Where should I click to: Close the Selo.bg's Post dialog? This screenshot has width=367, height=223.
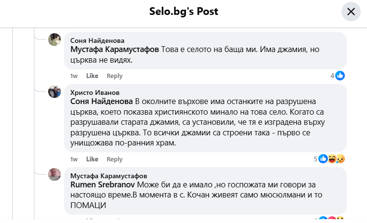pyautogui.click(x=351, y=12)
